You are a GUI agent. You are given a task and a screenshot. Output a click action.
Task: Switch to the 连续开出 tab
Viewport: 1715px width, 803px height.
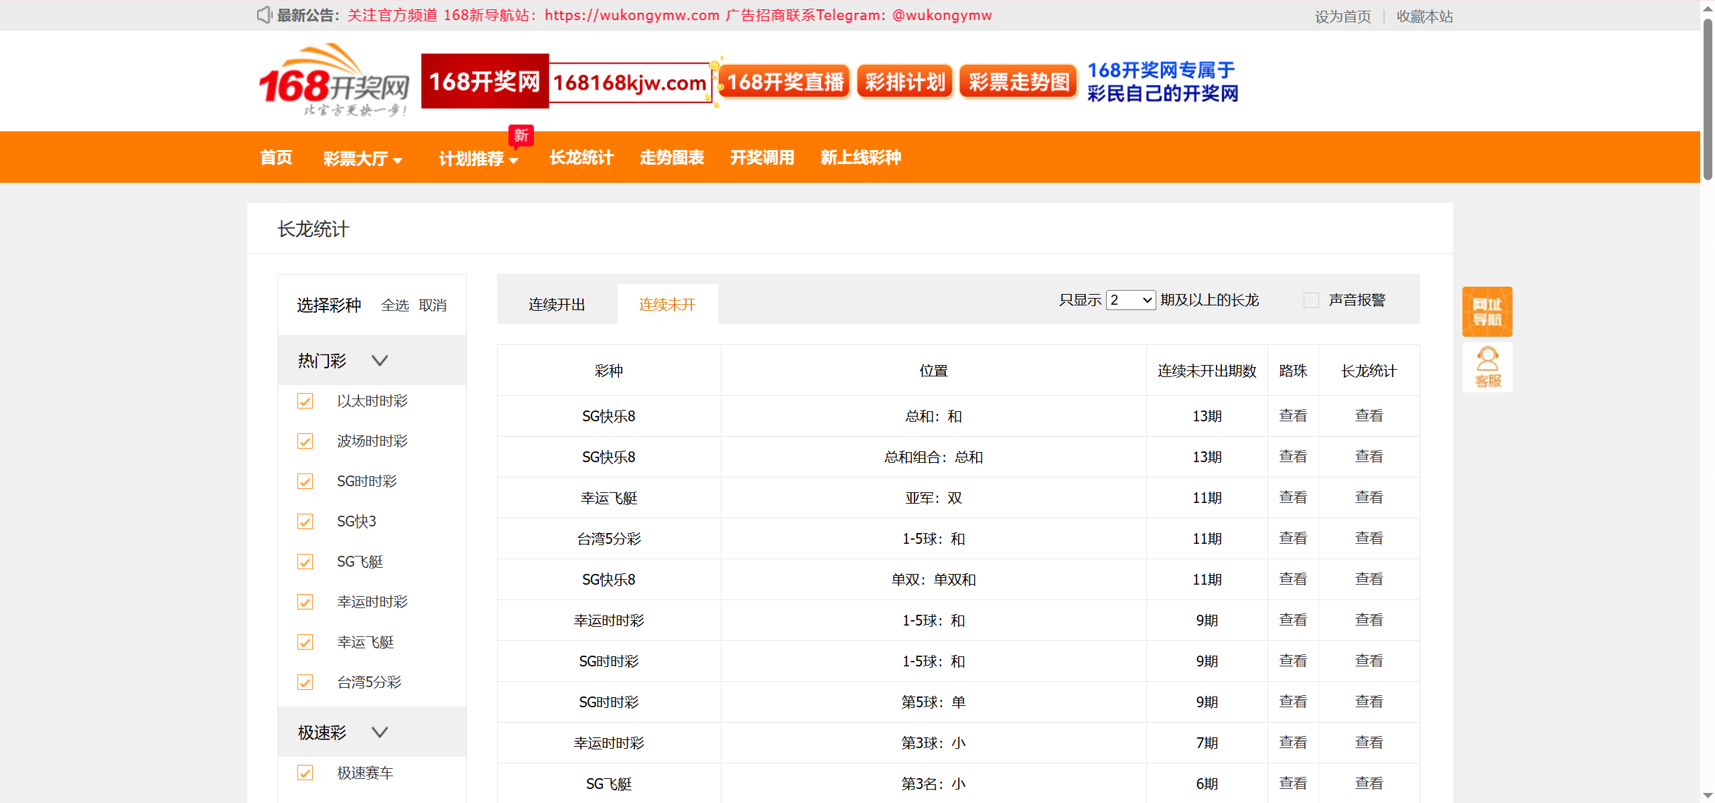pos(556,305)
